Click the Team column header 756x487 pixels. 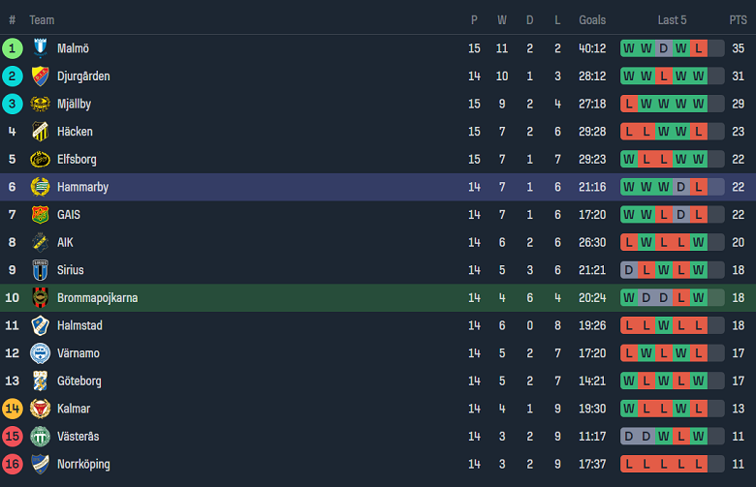pos(42,19)
